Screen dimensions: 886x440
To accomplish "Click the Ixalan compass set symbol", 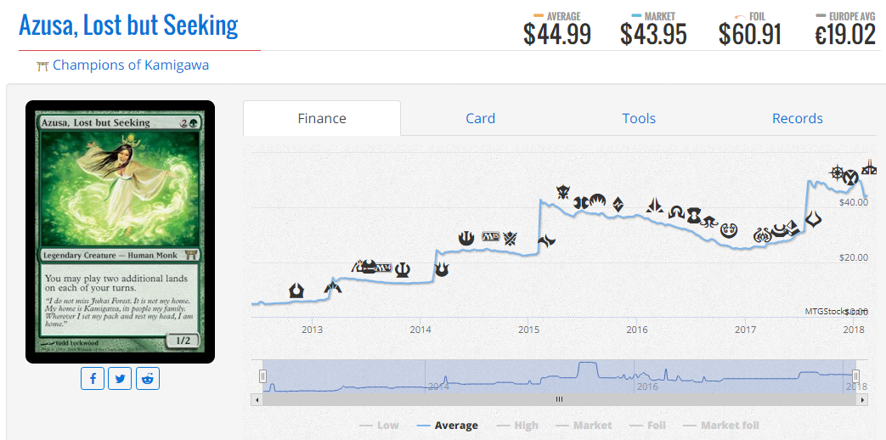I will (x=837, y=172).
